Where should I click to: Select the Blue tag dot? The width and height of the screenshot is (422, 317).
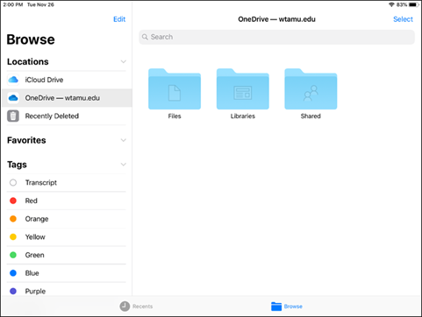[x=13, y=273]
